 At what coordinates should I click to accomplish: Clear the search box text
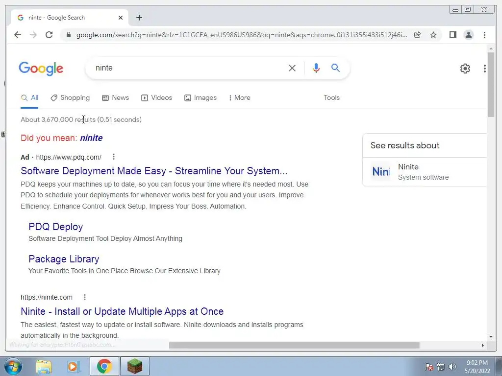pyautogui.click(x=292, y=68)
